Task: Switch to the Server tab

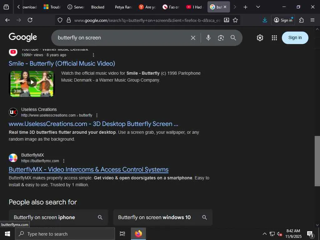Action: [76, 7]
